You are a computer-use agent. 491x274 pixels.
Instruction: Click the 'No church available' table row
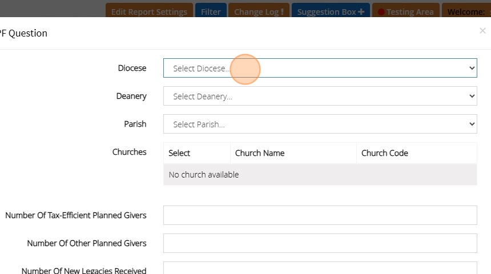(x=320, y=175)
